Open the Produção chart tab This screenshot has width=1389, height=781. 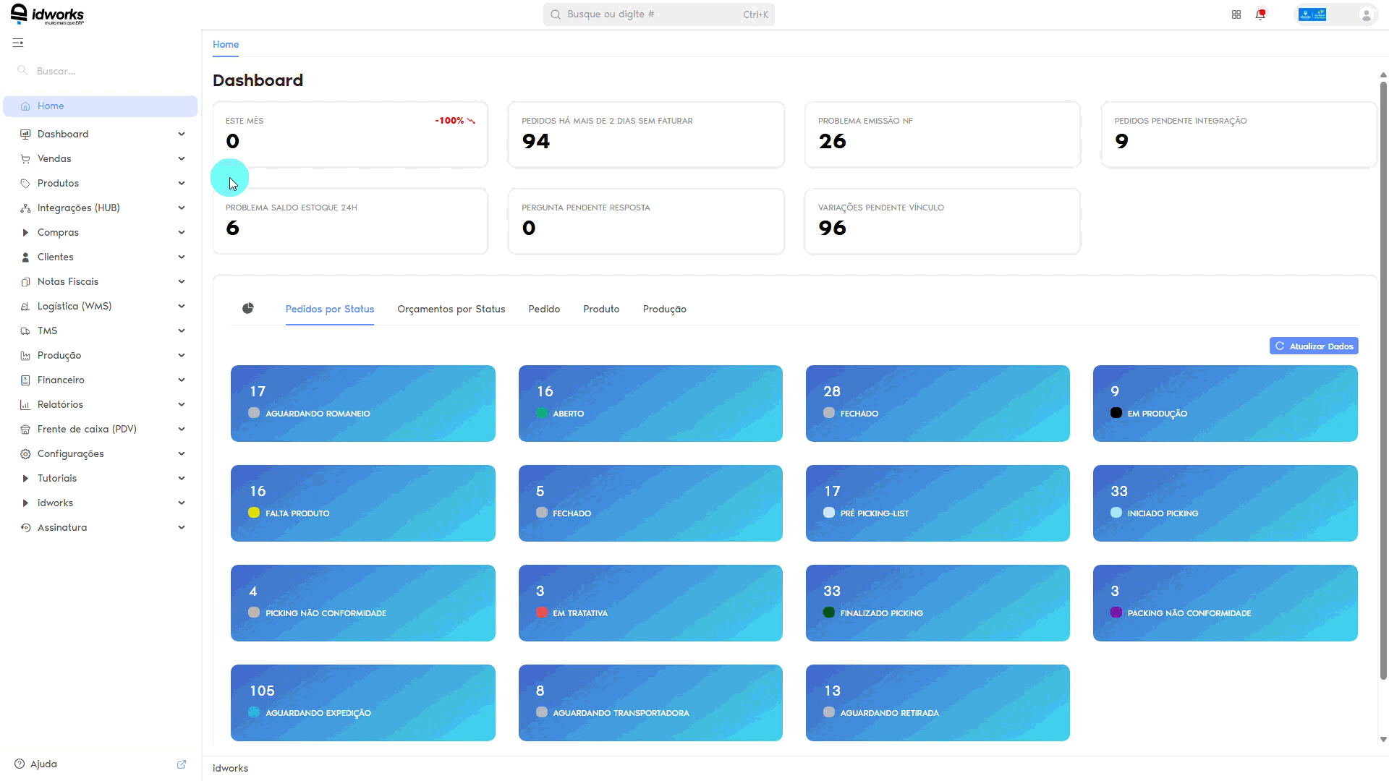click(x=664, y=309)
